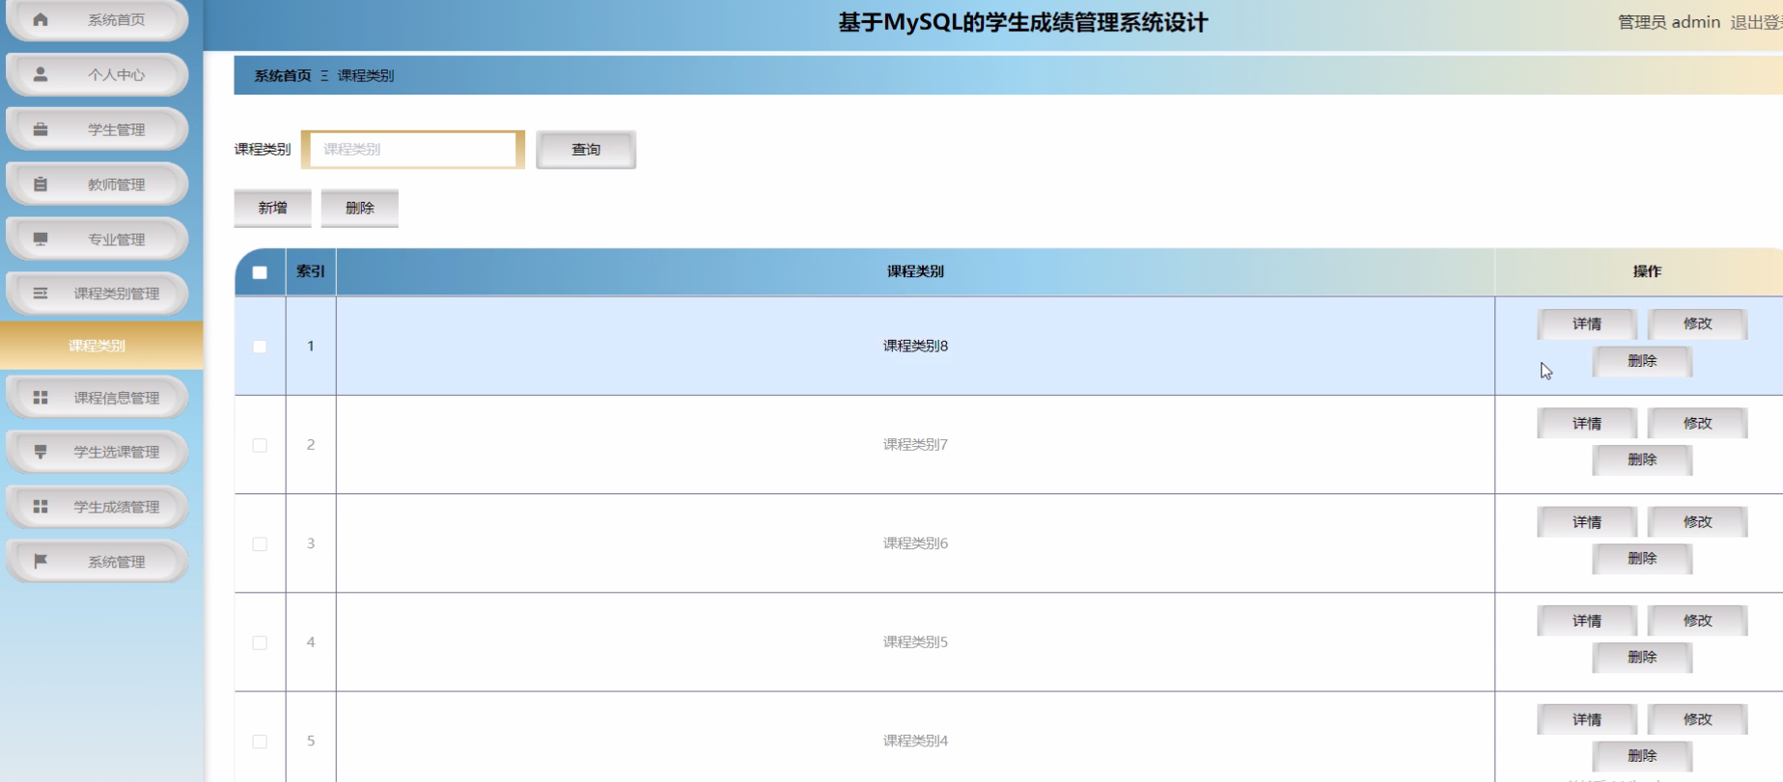Click the 查询 search button
Viewport: 1783px width, 782px height.
(586, 150)
